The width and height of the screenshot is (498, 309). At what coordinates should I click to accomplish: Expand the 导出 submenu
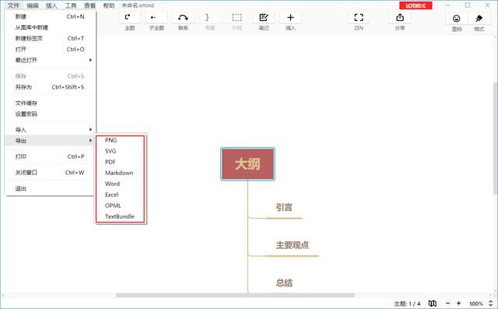point(50,141)
